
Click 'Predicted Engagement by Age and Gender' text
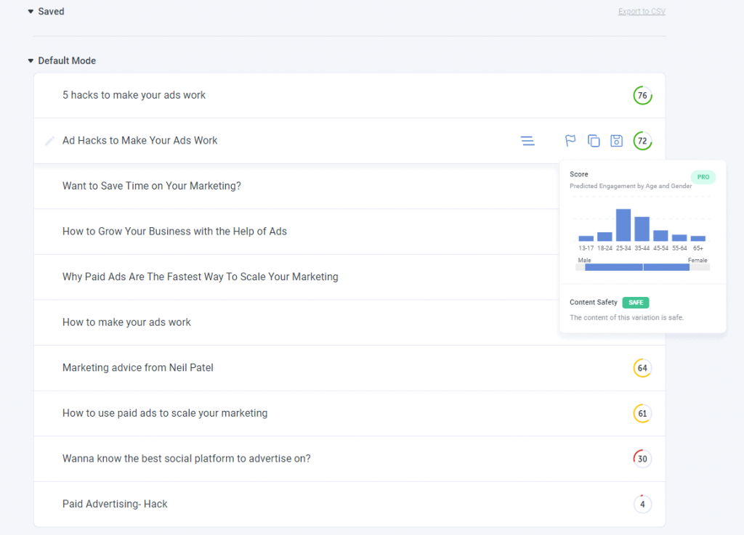(631, 186)
